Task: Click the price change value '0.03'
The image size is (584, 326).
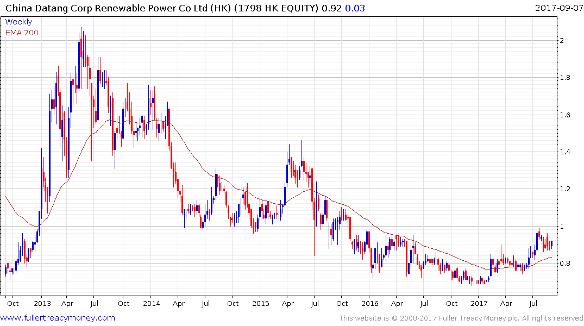Action: 355,8
